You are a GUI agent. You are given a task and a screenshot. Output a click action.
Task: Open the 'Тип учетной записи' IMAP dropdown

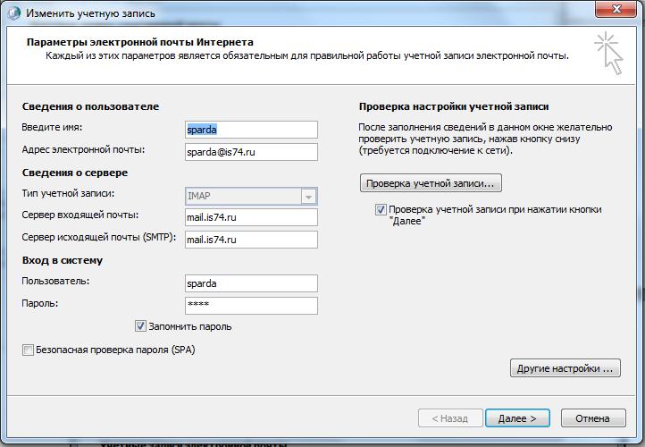(308, 196)
